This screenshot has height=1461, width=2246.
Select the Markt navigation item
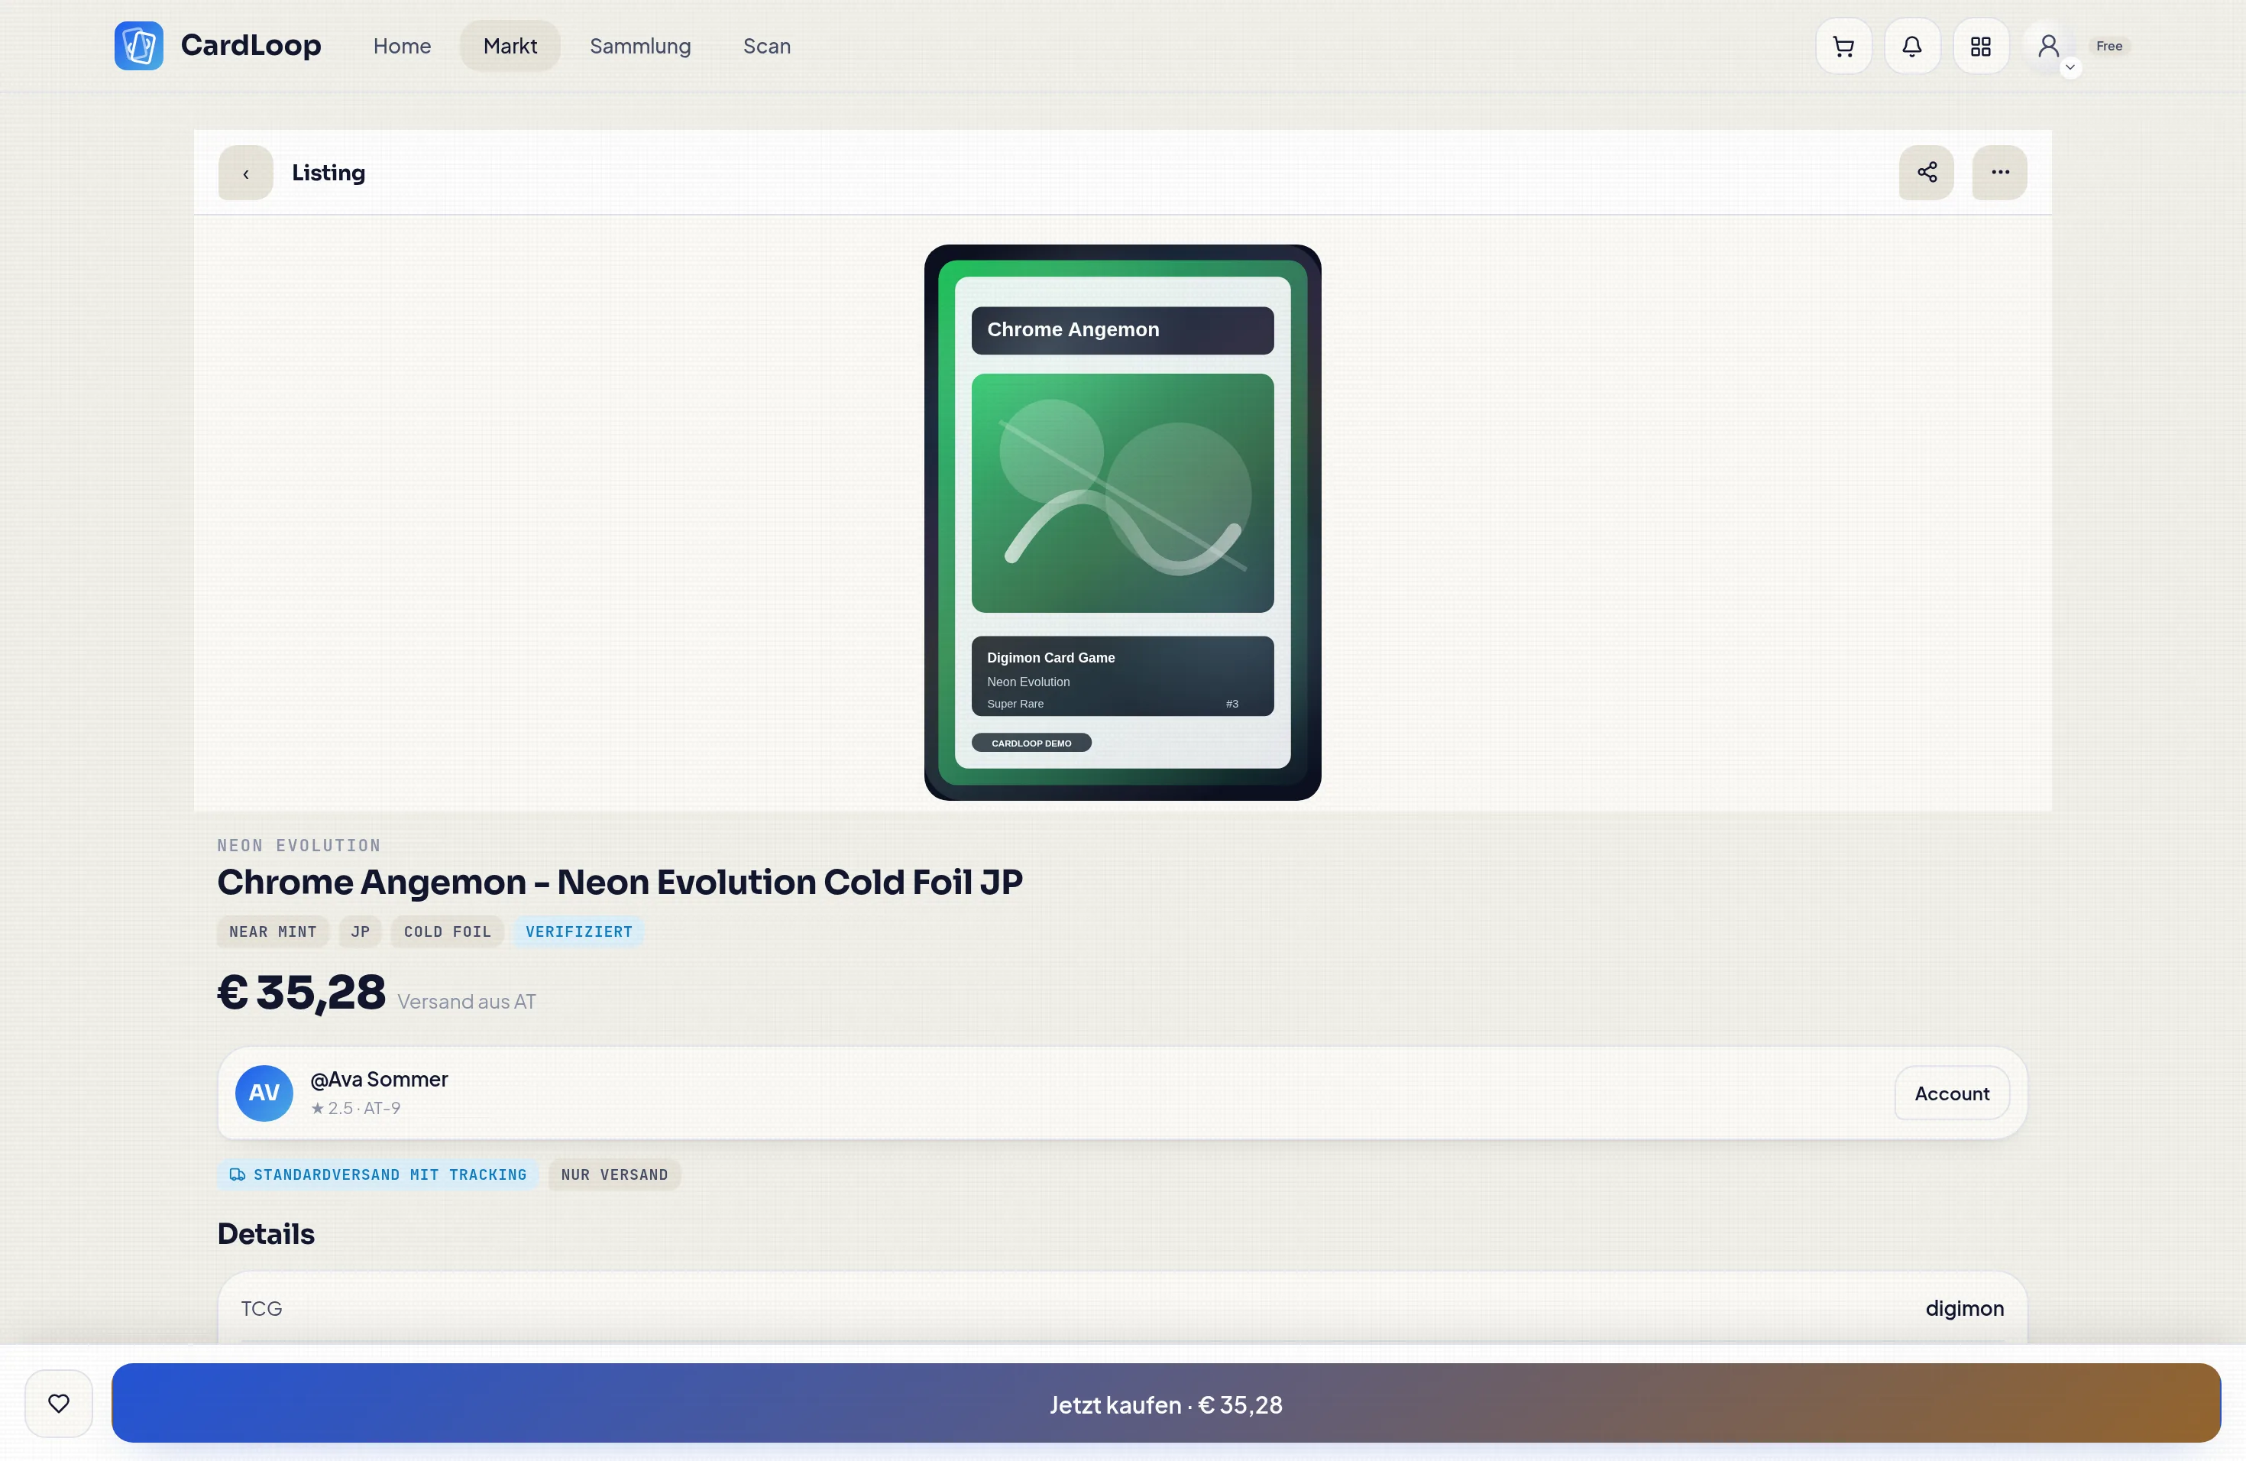510,45
